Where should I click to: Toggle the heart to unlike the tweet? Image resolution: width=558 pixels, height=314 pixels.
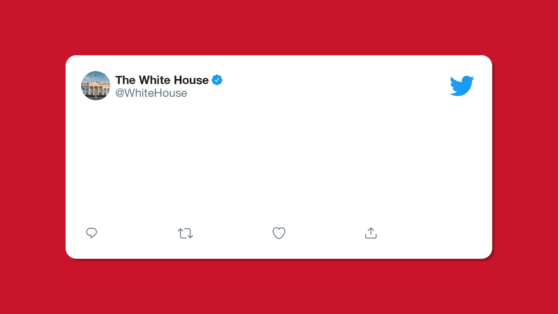pos(279,233)
